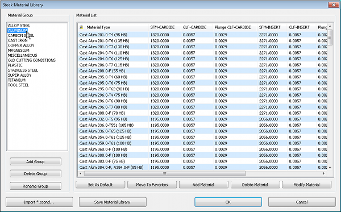The width and height of the screenshot is (341, 212).
Task: Open the MISCELLANEOUS group
Action: click(x=22, y=55)
